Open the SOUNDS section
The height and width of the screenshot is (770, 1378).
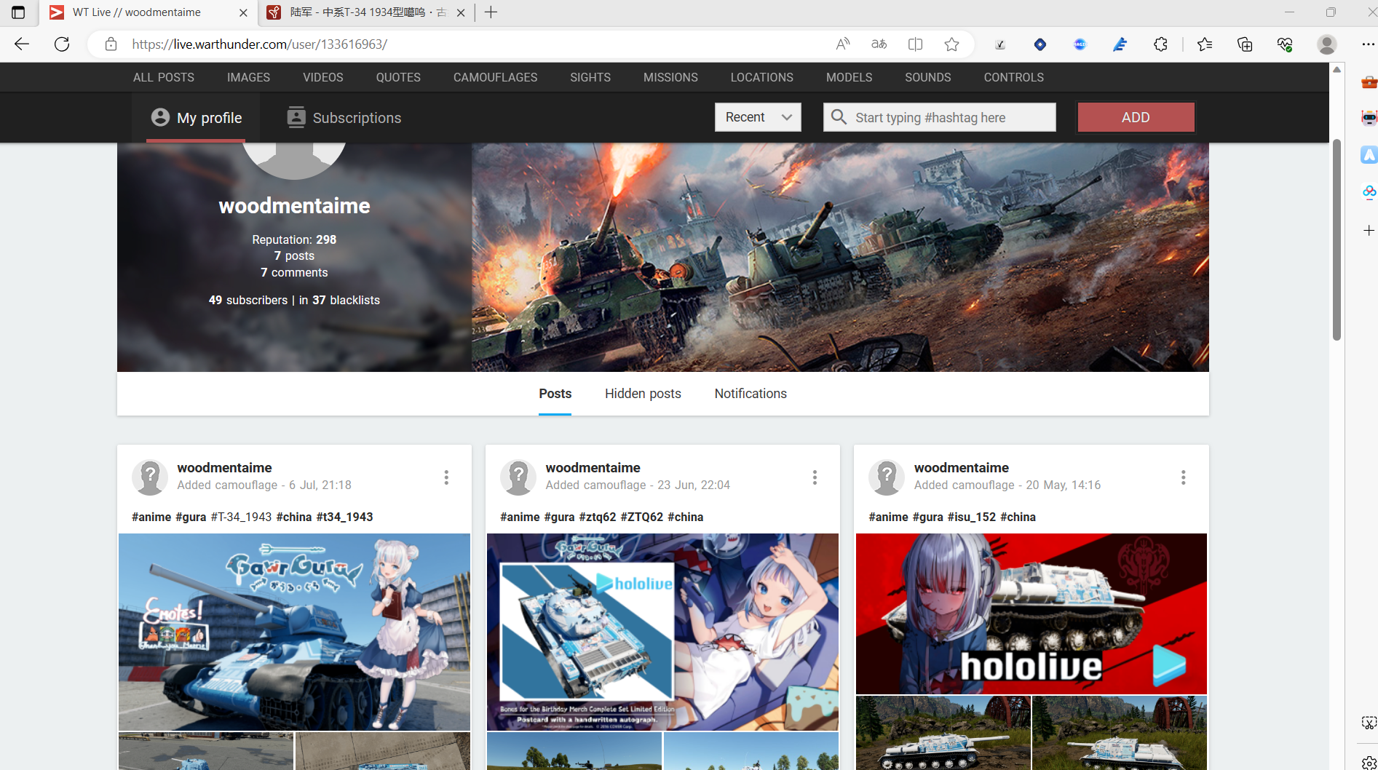tap(928, 77)
